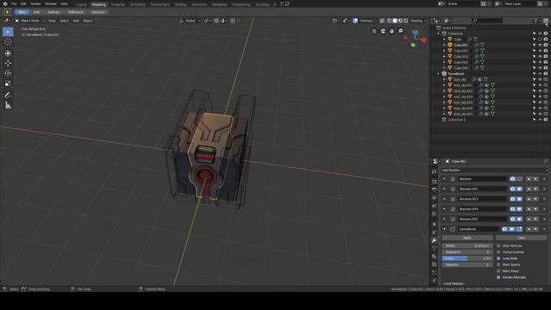551x310 pixels.
Task: Enable Mark Sharp checkbox
Action: click(x=498, y=271)
